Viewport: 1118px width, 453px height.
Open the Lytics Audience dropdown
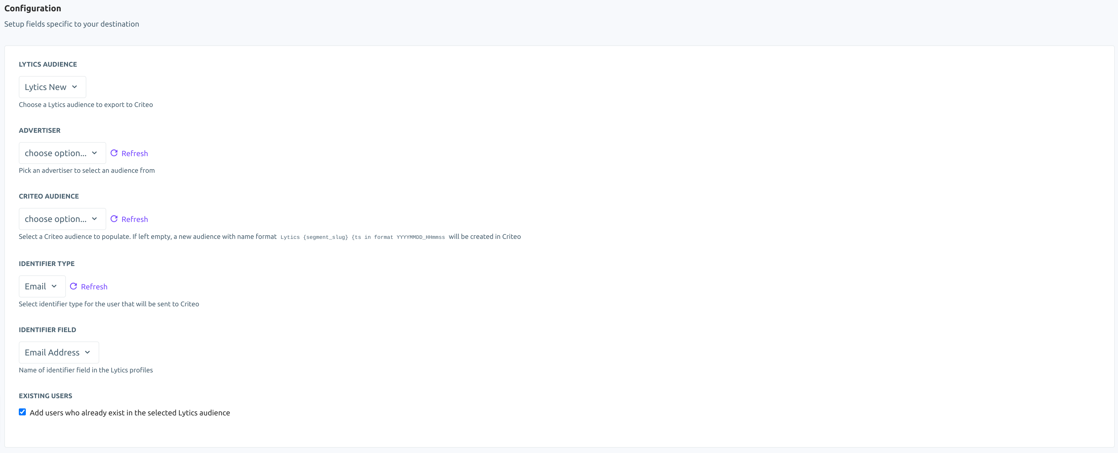(52, 87)
